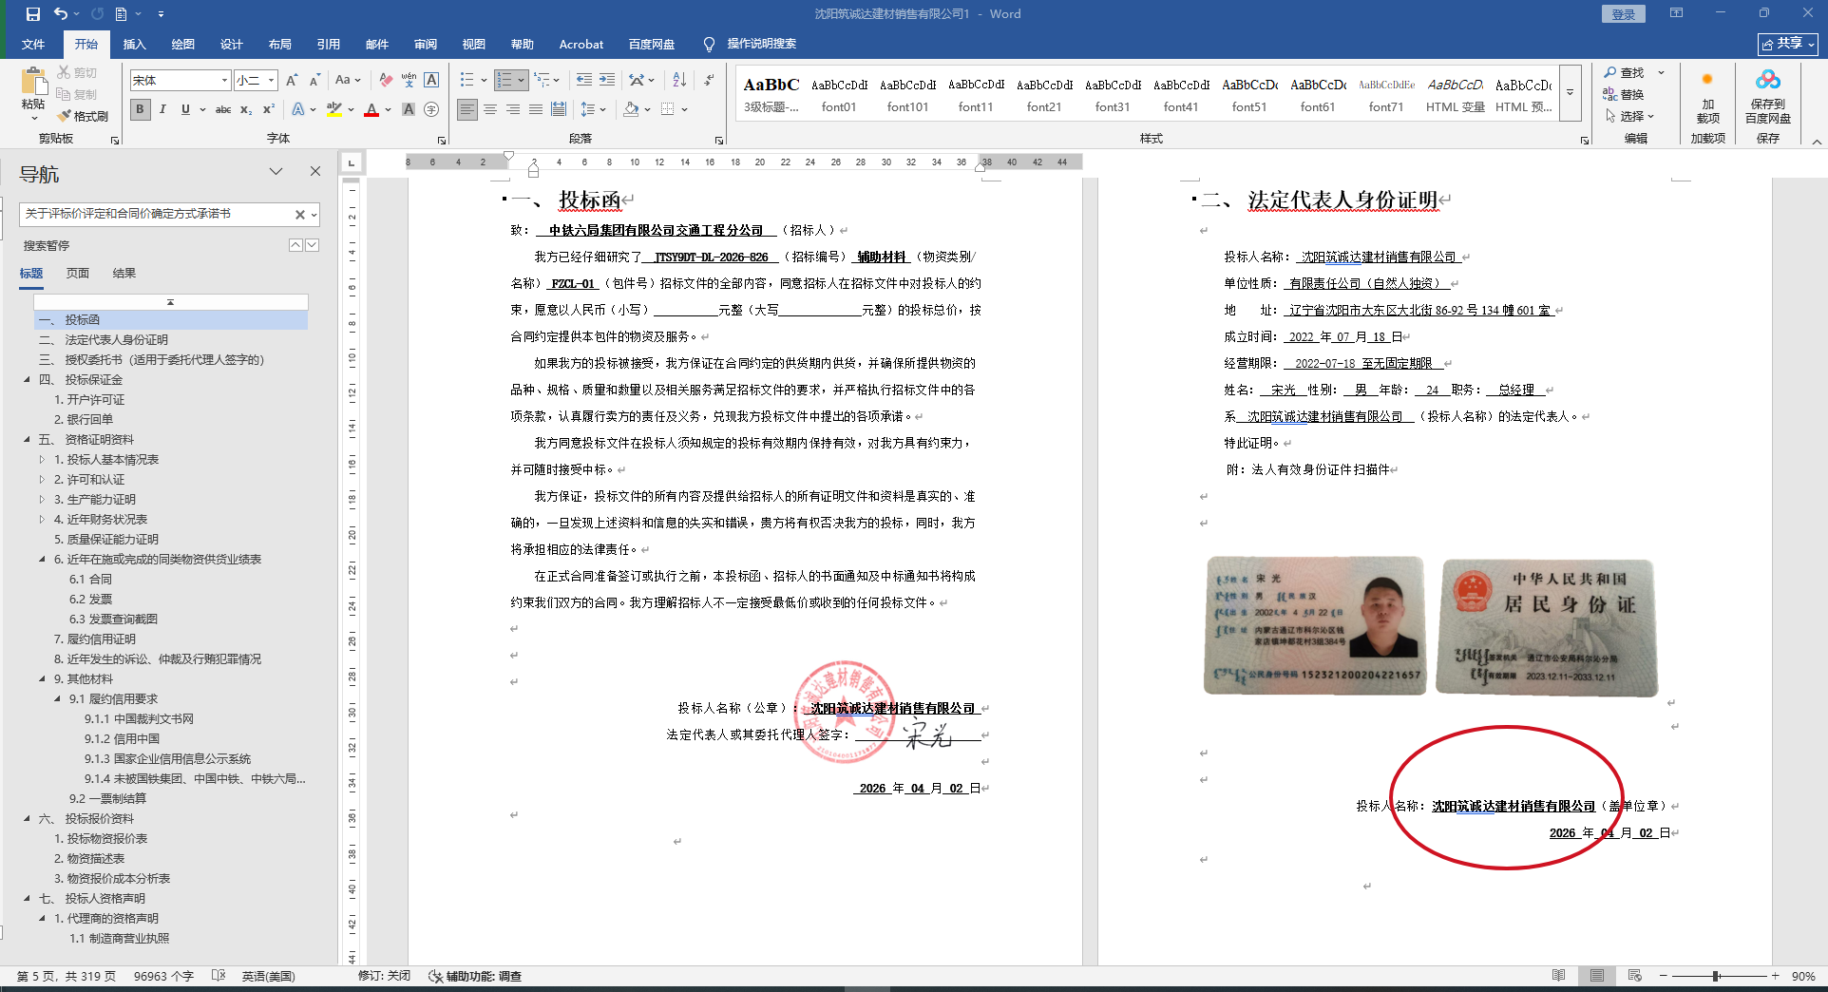Jump to next search result arrow
Viewport: 1828px width, 992px height.
pyautogui.click(x=312, y=245)
